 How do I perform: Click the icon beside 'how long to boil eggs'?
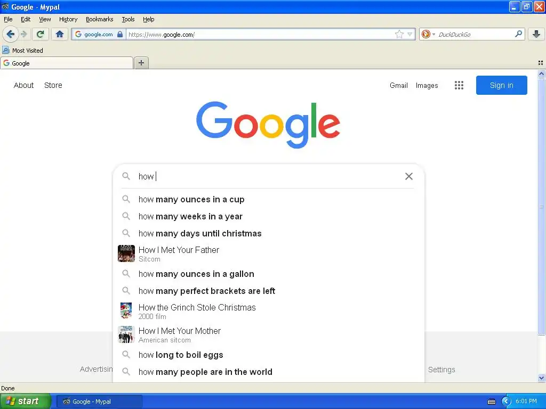coord(126,355)
